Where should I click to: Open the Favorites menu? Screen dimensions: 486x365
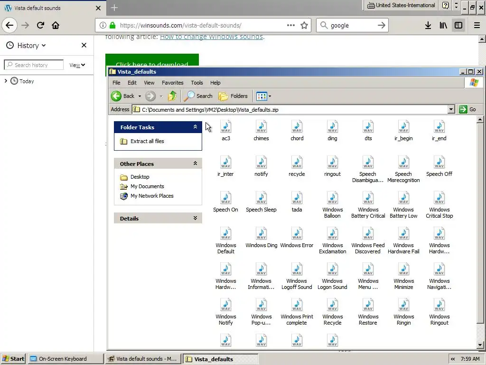coord(173,83)
